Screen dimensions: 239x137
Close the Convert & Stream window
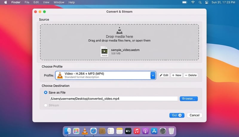(36, 12)
